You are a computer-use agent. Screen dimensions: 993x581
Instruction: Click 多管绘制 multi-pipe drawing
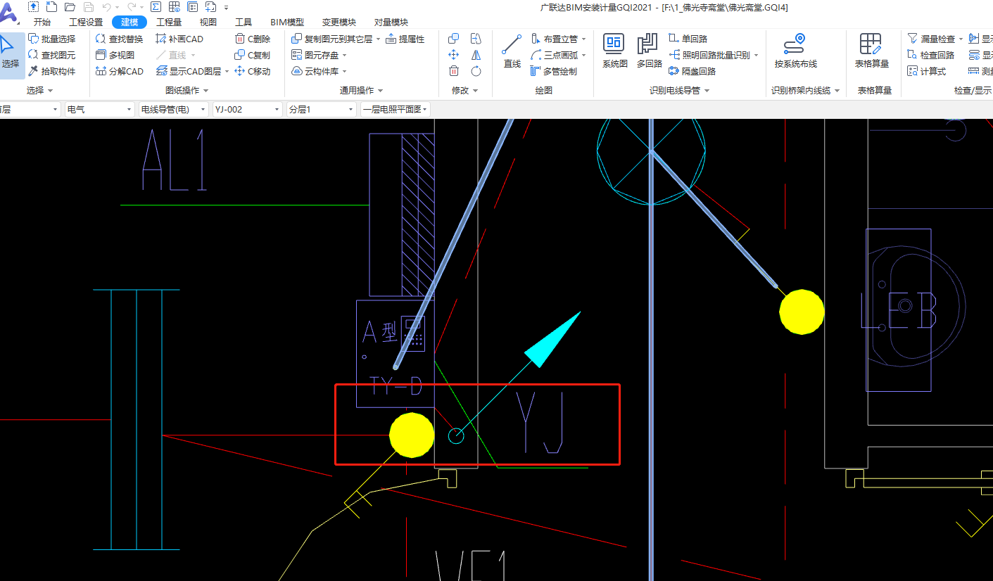tap(555, 71)
